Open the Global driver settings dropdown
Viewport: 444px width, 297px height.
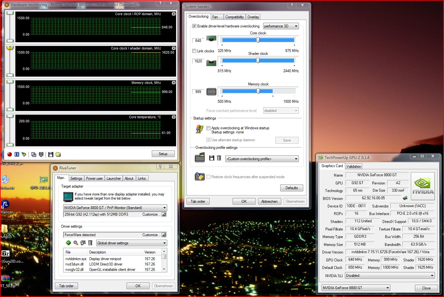[x=132, y=243]
